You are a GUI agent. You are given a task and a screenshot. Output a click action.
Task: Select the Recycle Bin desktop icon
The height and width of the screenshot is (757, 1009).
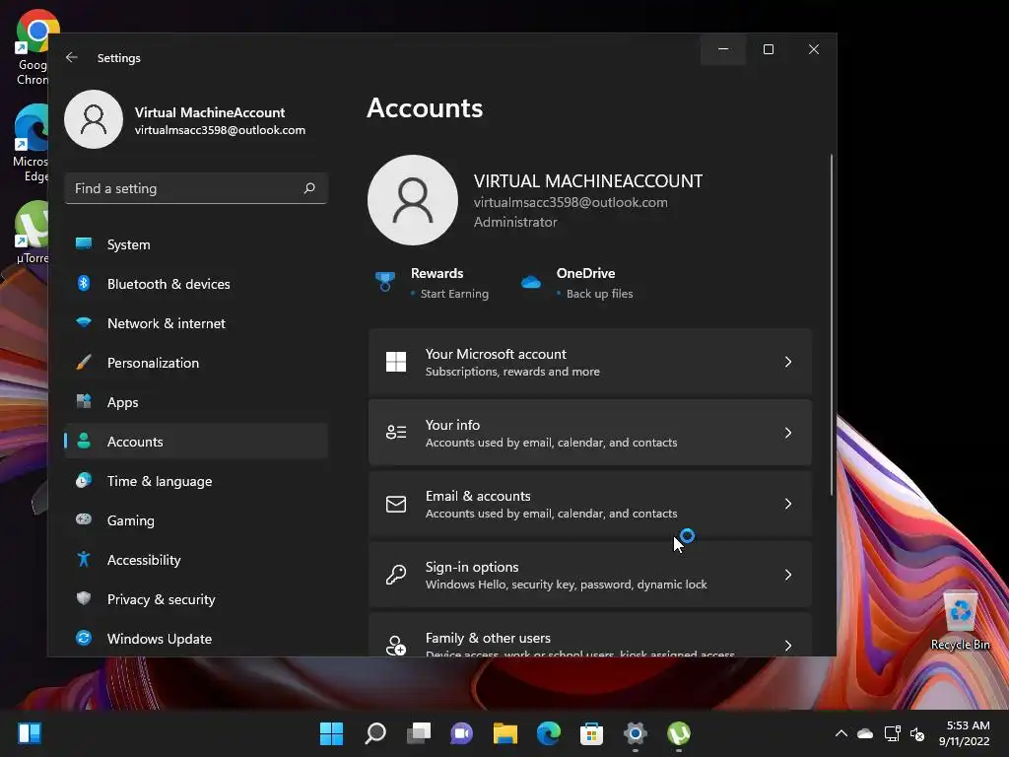click(960, 620)
